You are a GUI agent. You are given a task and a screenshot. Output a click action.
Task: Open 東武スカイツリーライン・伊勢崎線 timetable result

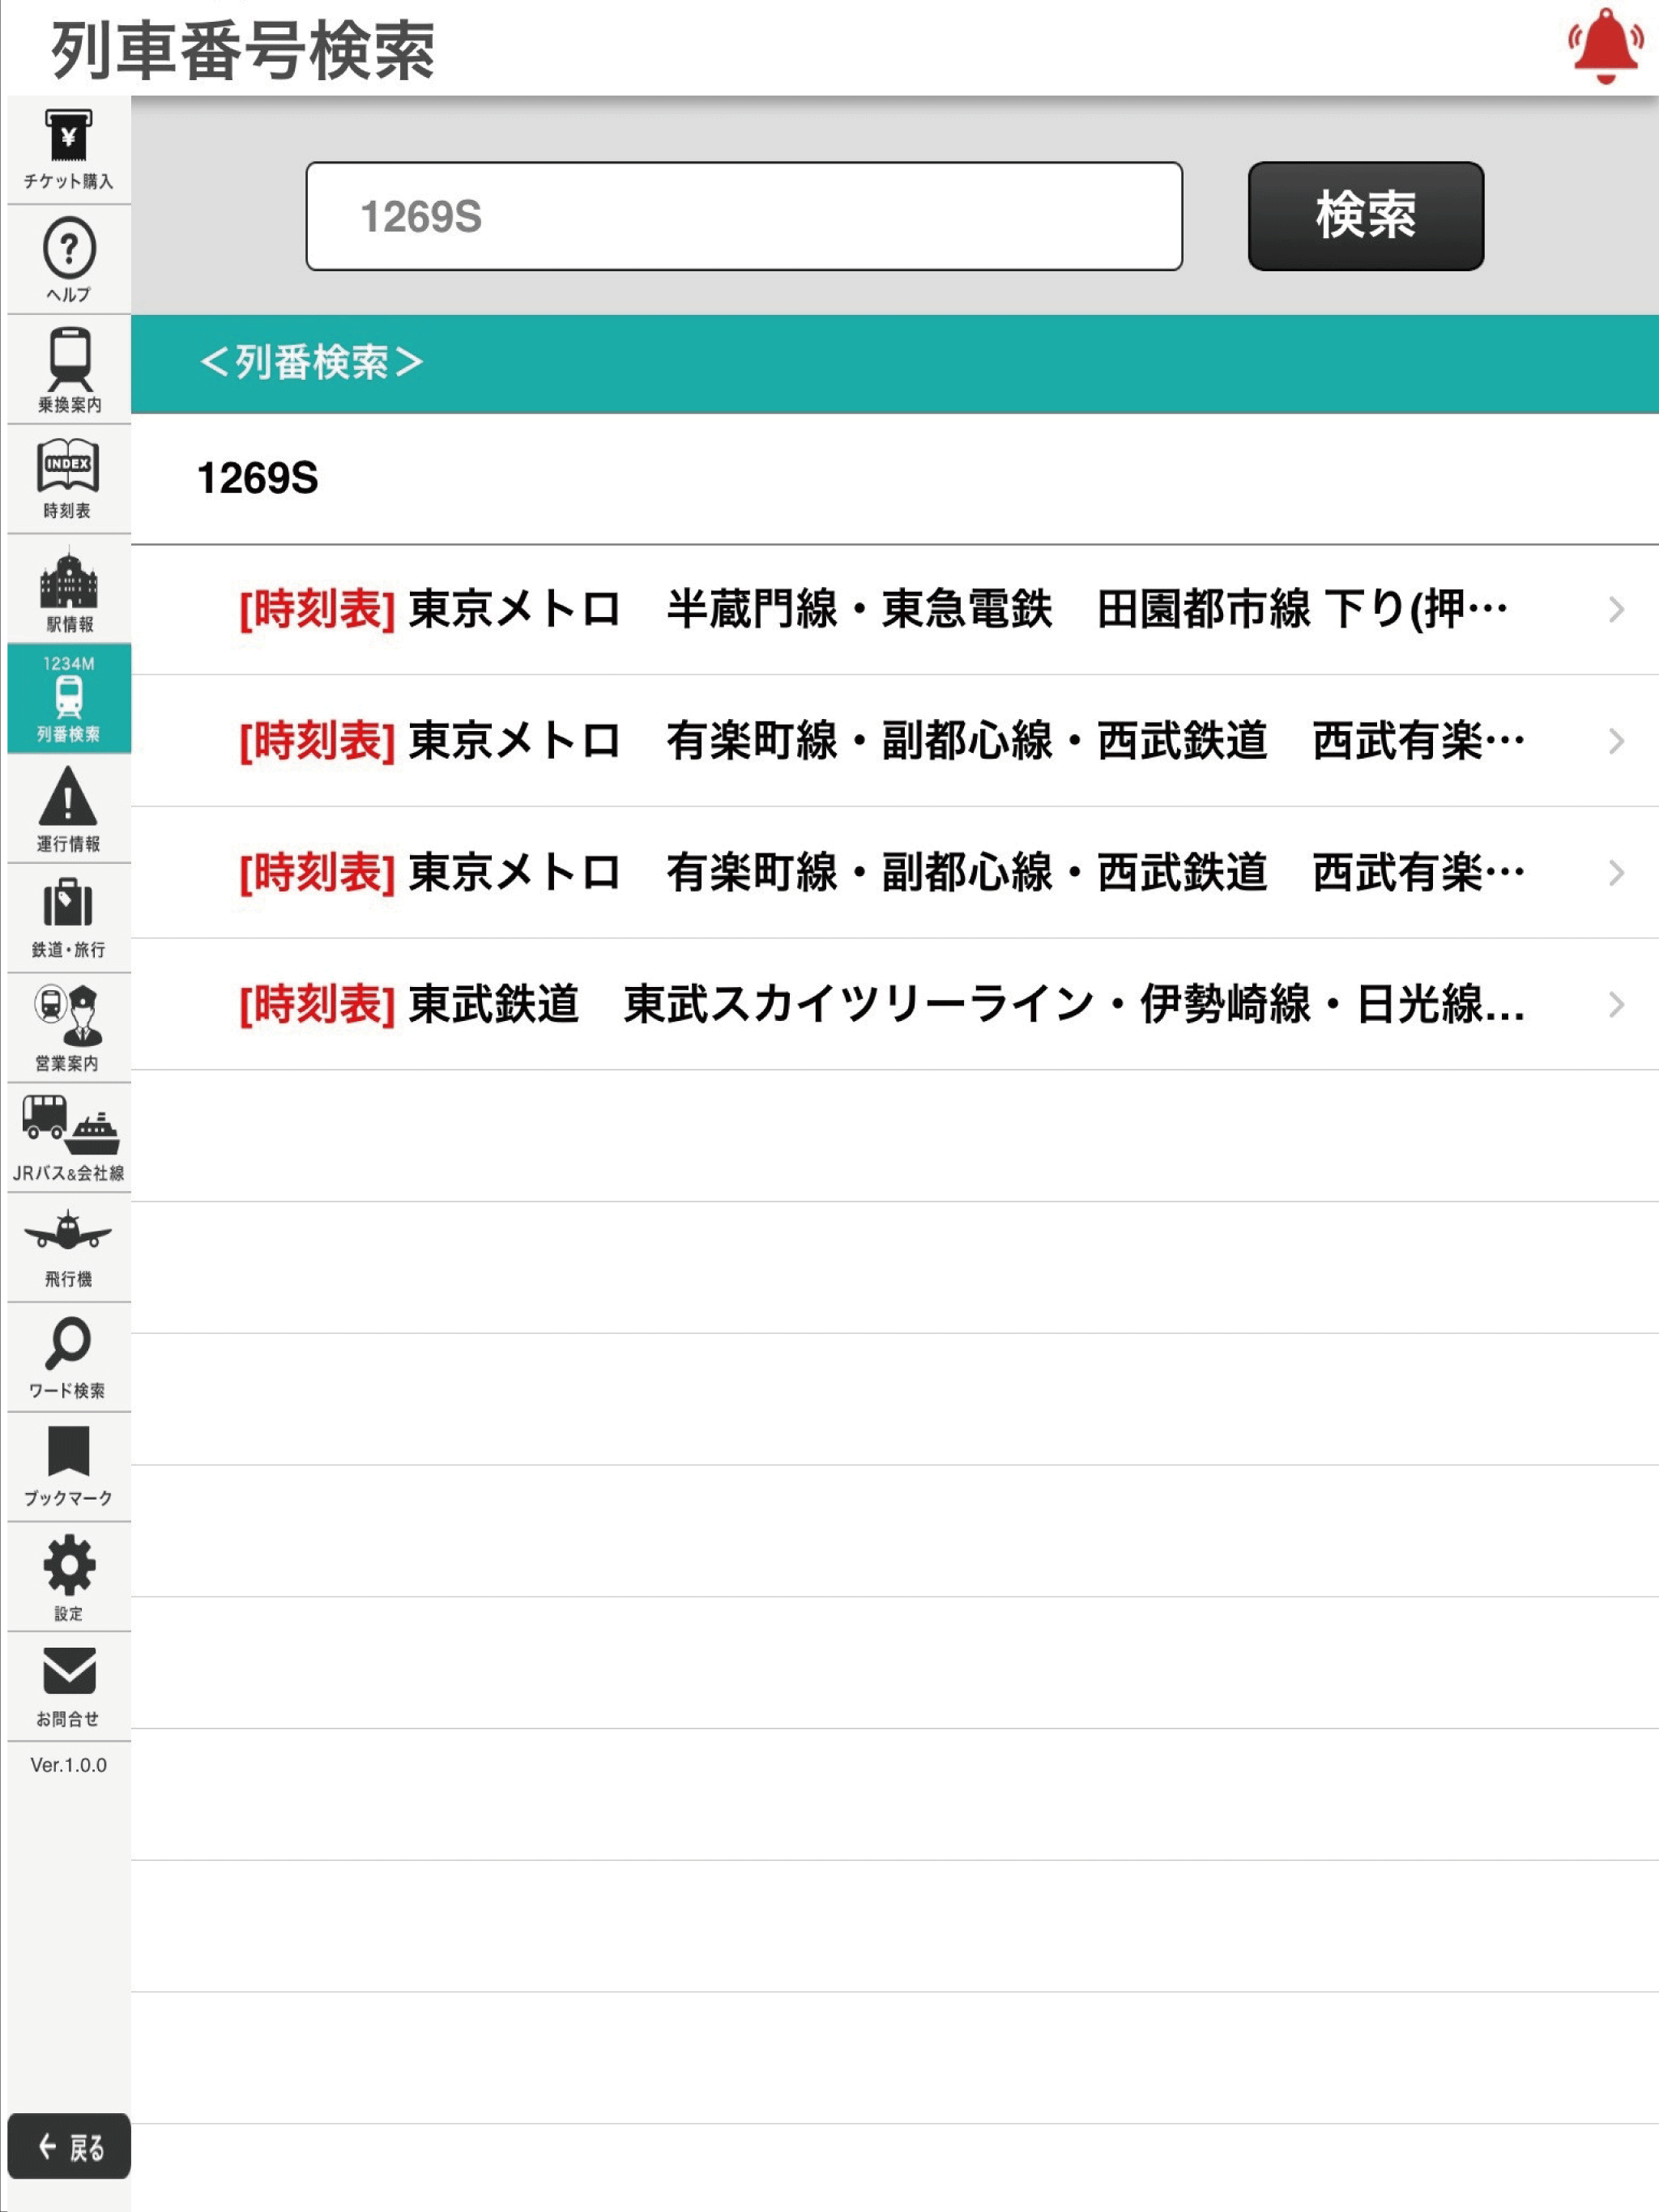click(x=894, y=1004)
